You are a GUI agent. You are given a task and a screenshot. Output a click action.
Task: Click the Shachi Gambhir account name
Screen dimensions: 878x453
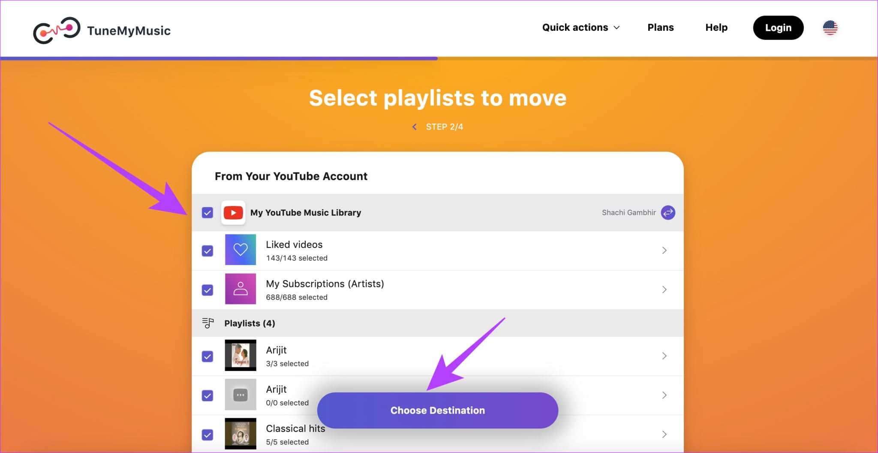pyautogui.click(x=628, y=212)
